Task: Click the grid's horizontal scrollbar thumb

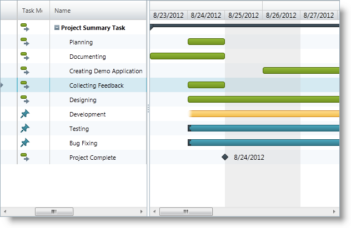Action: pos(54,211)
